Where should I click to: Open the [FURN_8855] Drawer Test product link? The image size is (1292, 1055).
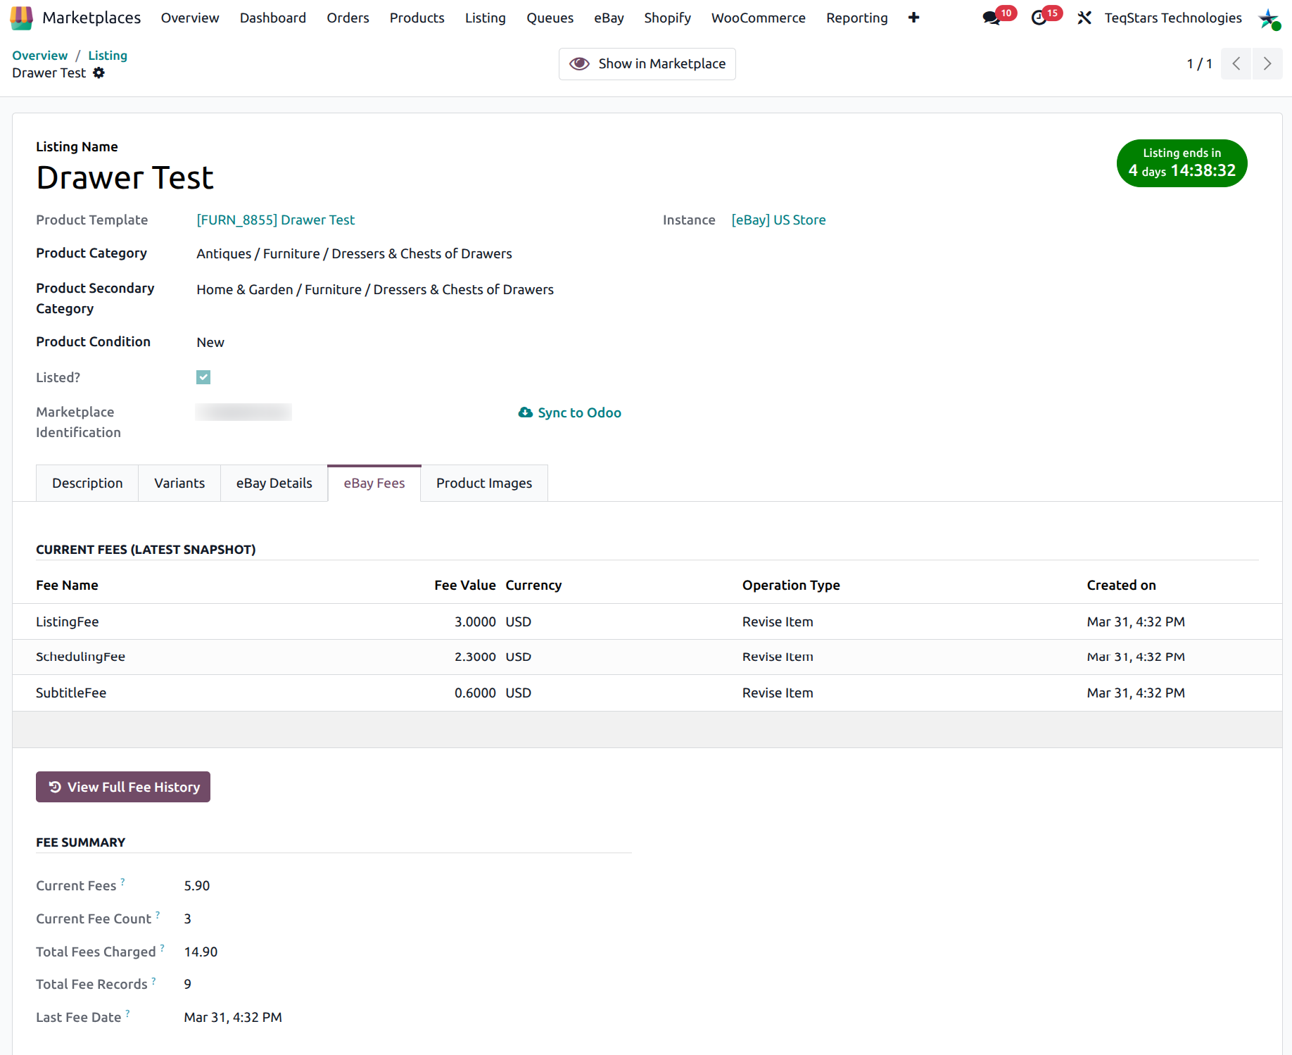click(x=276, y=220)
